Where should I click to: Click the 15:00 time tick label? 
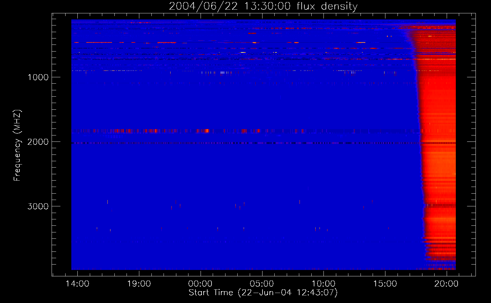point(385,284)
